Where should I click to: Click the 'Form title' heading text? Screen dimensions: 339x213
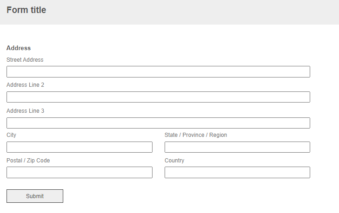pyautogui.click(x=26, y=10)
